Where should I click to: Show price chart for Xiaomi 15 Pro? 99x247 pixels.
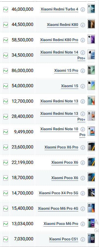(x=6, y=71)
